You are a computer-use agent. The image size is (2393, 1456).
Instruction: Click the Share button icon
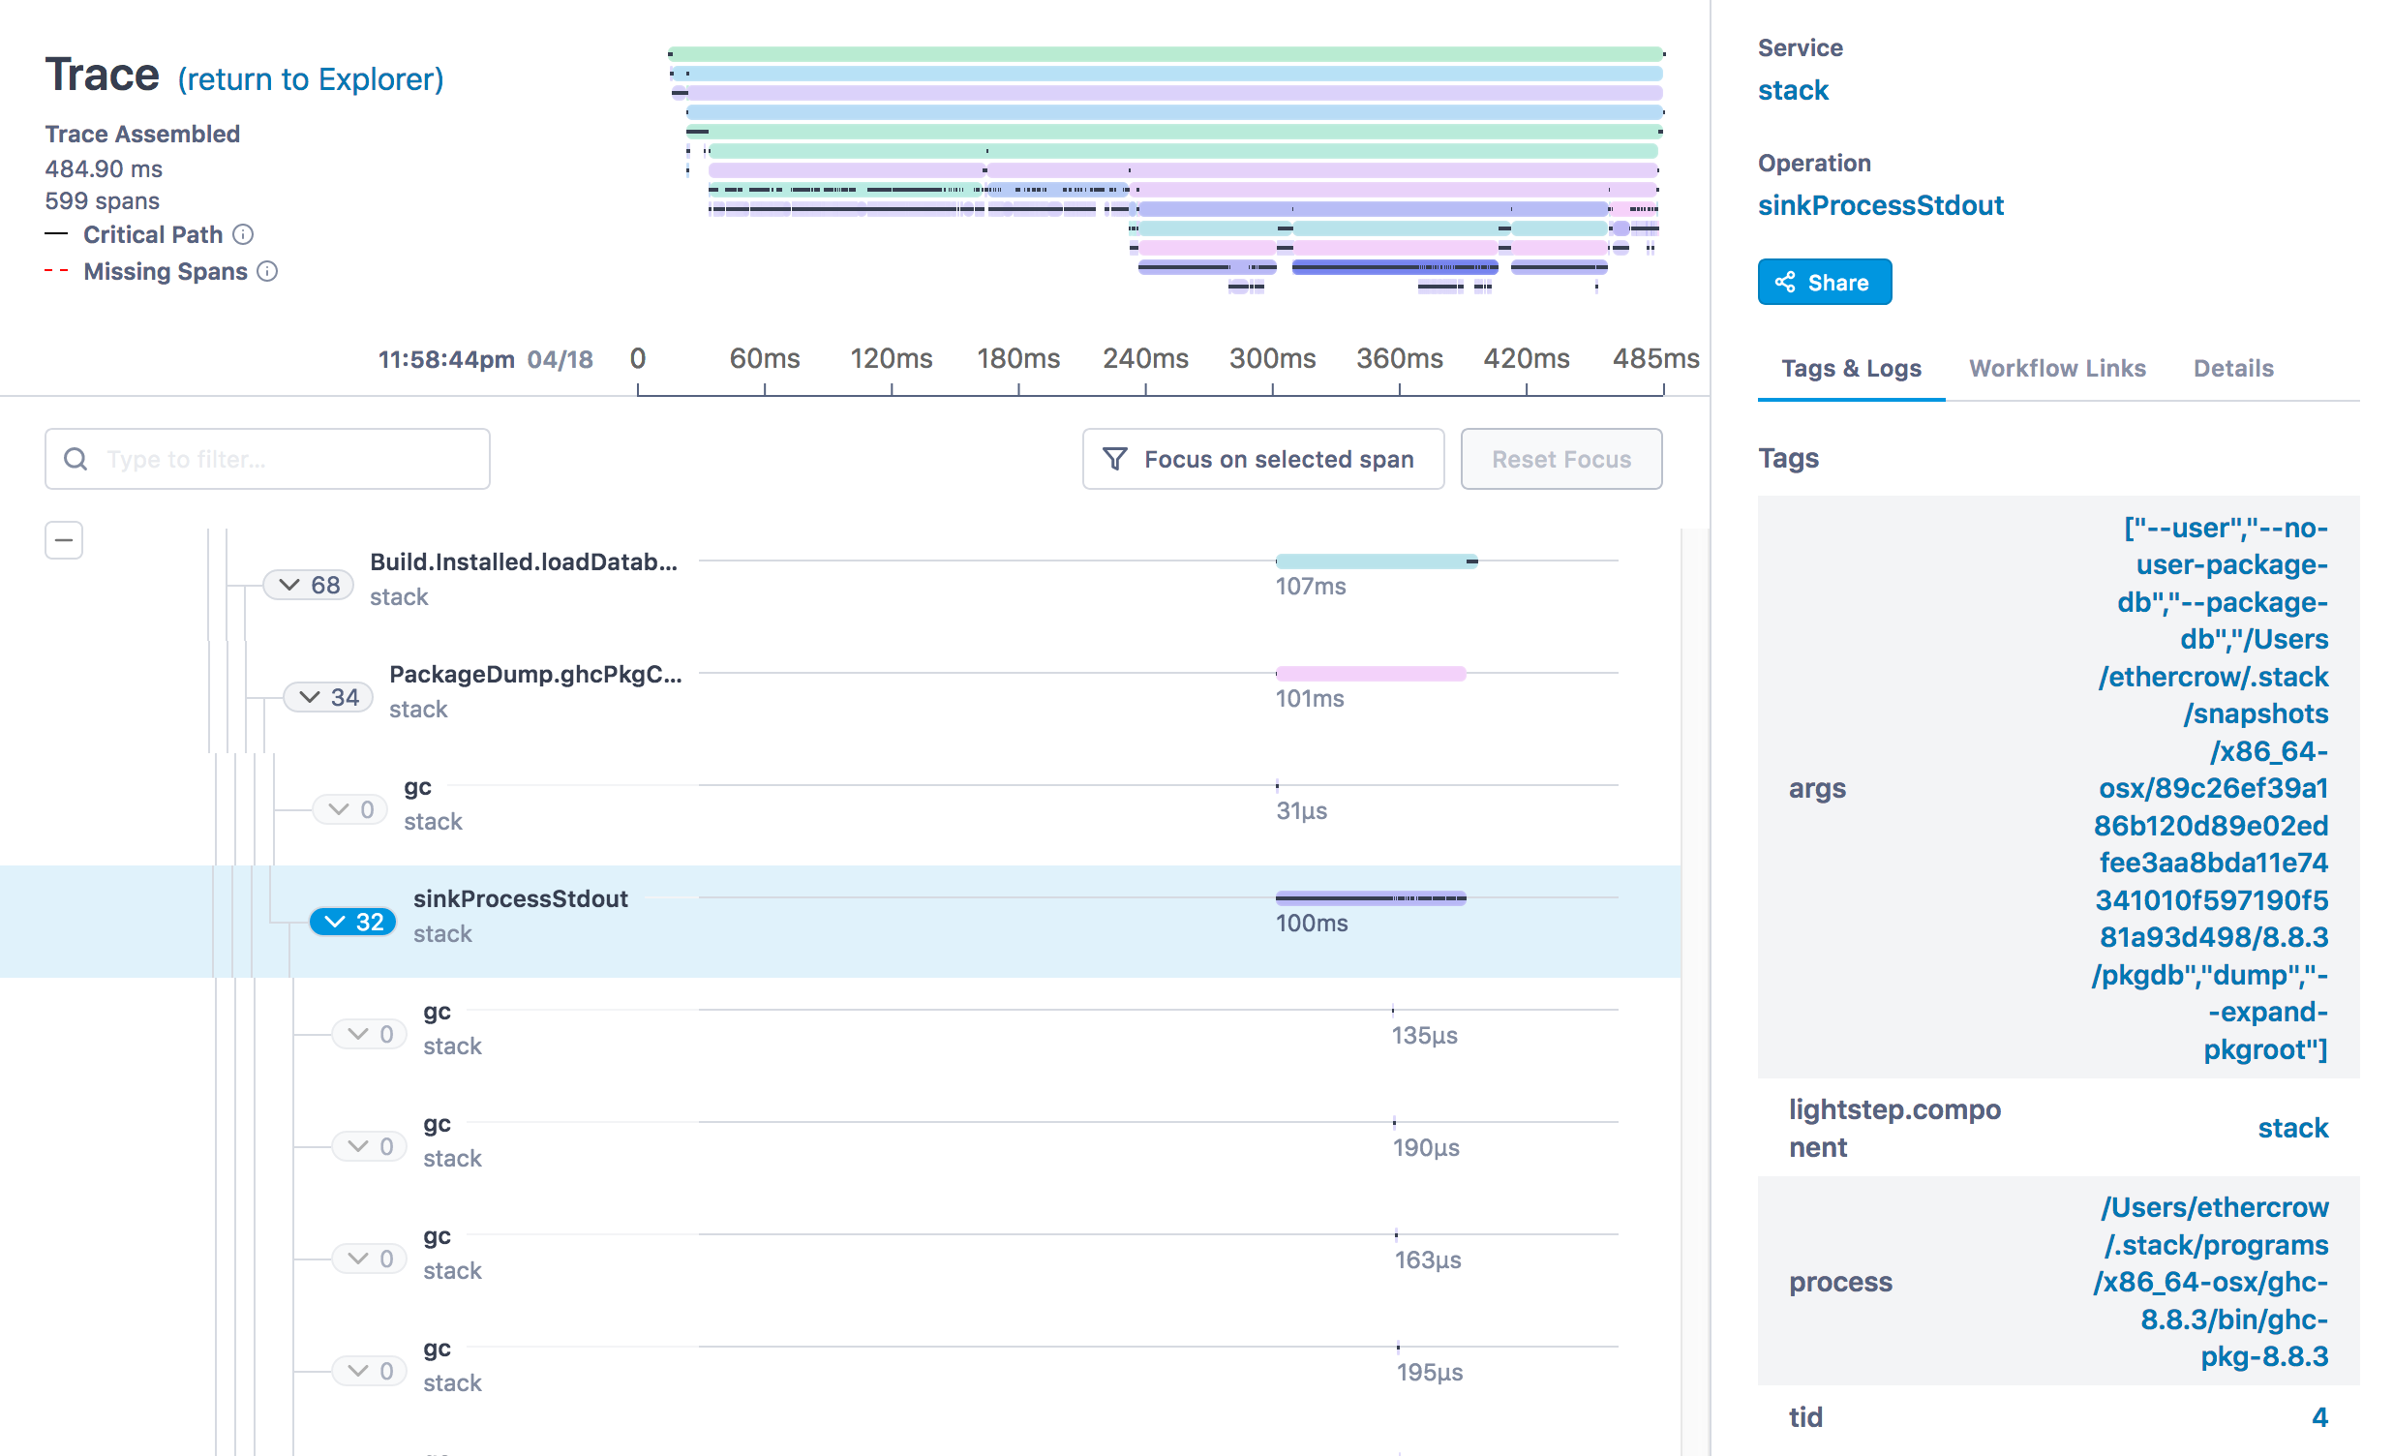[1788, 282]
